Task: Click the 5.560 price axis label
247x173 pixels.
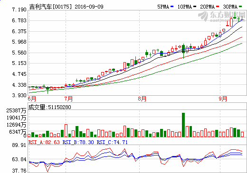Action: coord(19,53)
